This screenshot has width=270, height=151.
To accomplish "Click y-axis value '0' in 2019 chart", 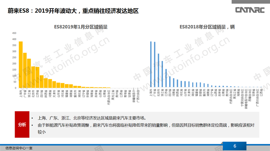I will (x=15, y=88).
